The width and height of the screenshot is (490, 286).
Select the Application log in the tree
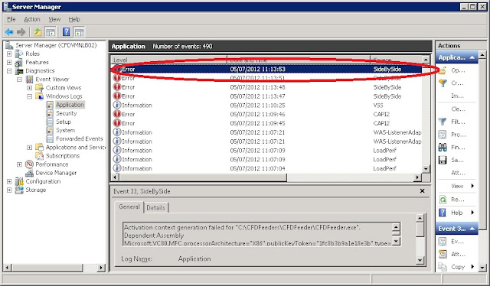coord(70,105)
